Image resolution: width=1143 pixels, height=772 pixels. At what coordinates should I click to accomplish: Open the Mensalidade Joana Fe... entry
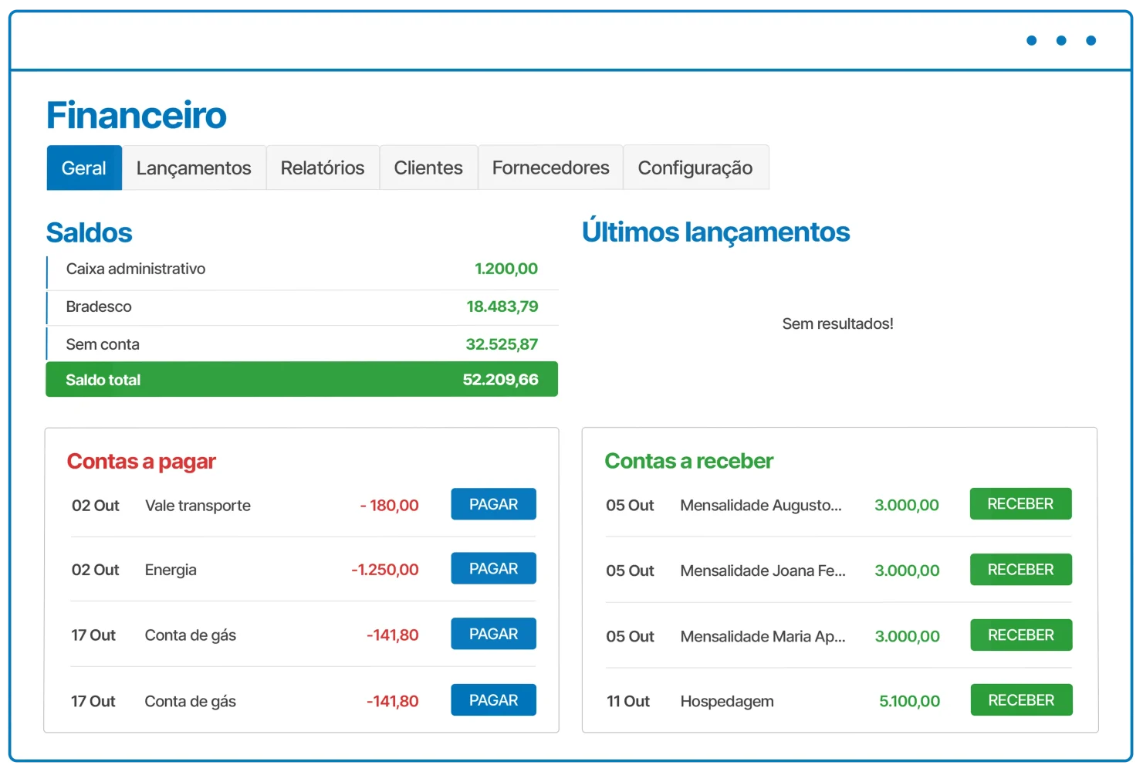click(x=763, y=571)
